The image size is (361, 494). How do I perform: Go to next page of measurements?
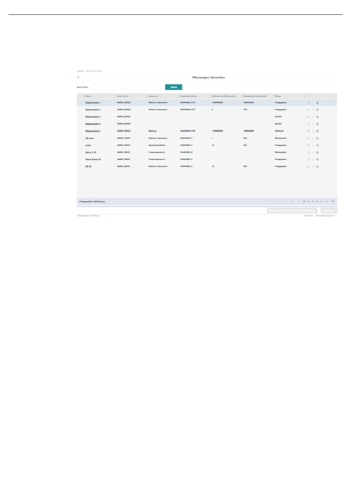pos(327,201)
